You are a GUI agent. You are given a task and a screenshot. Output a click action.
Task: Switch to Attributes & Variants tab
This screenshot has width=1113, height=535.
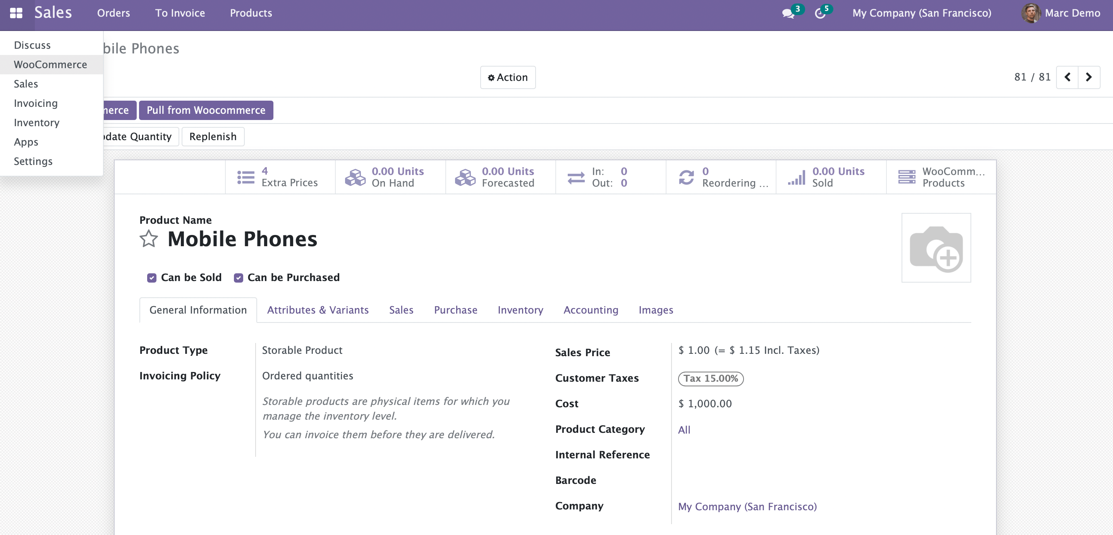tap(318, 310)
